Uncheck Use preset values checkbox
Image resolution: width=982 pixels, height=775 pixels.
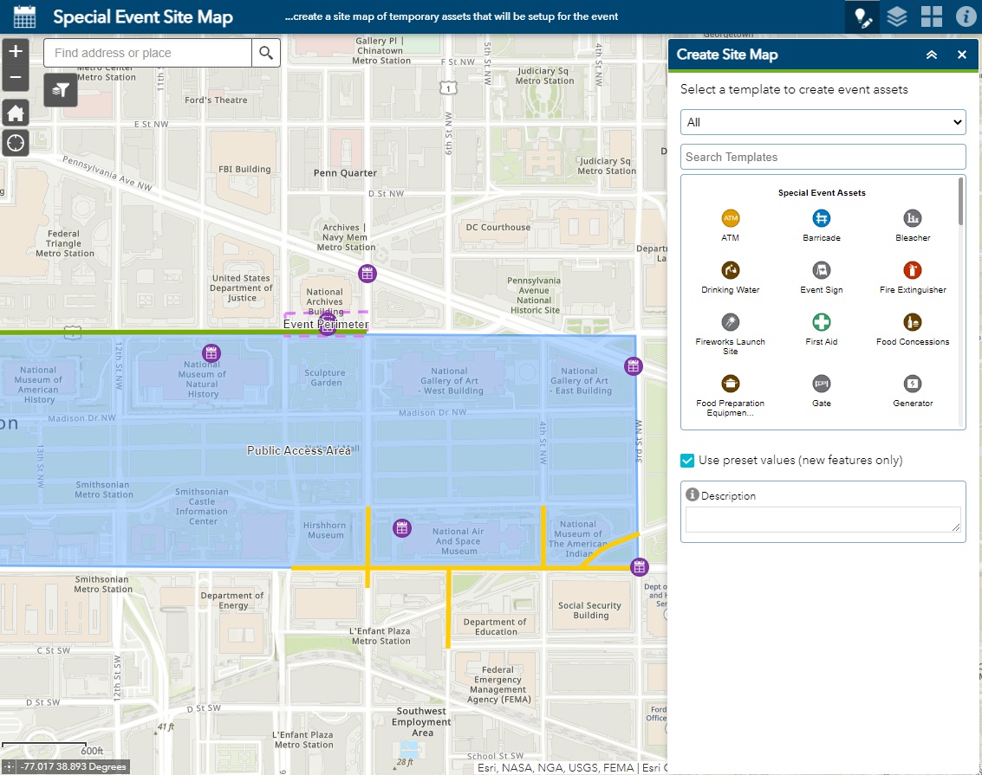click(687, 461)
